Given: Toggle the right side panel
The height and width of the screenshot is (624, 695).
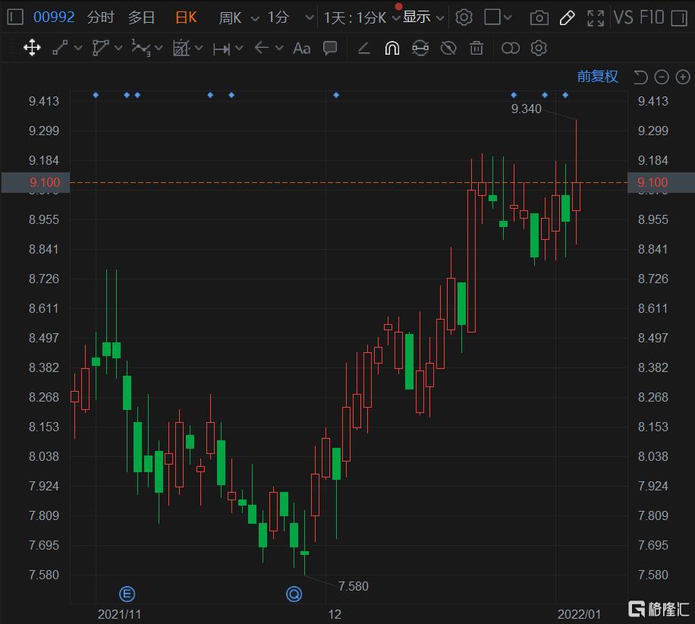Looking at the screenshot, I should pos(679,17).
